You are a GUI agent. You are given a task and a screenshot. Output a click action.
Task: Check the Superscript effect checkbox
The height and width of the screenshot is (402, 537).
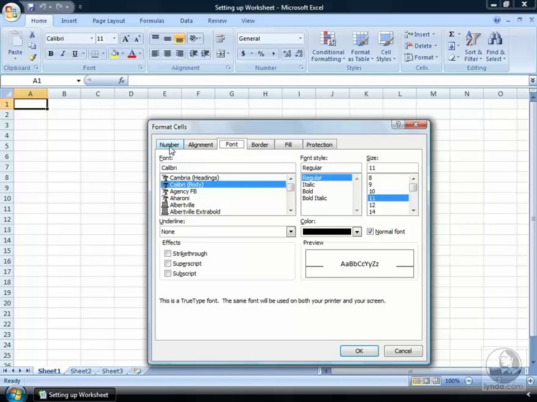(x=168, y=263)
